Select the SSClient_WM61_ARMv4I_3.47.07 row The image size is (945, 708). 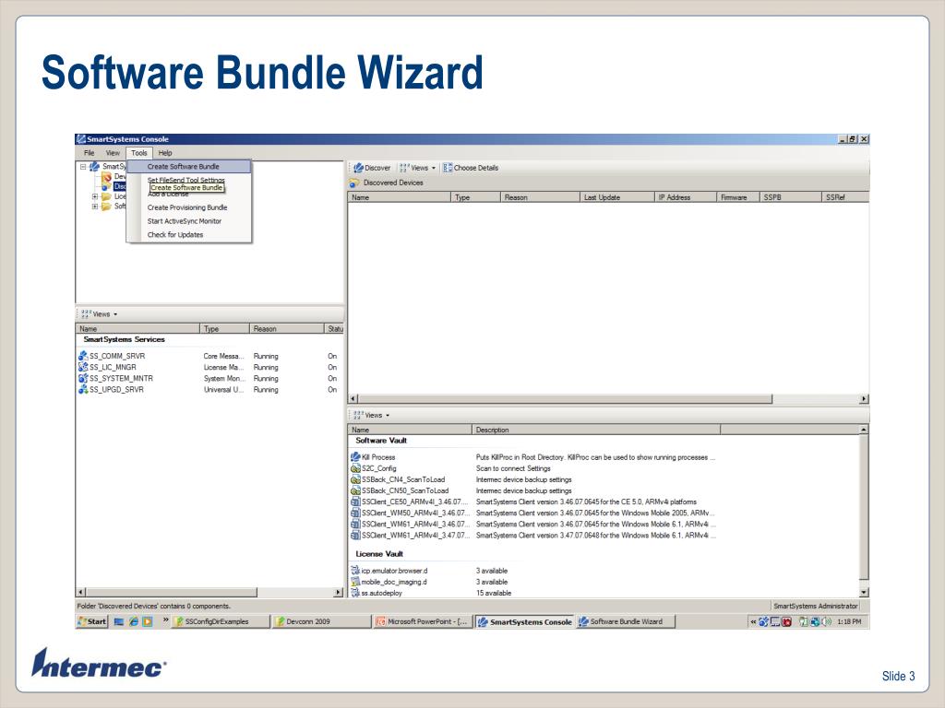point(532,536)
